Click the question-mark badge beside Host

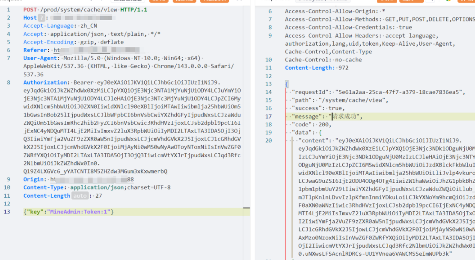point(42,18)
